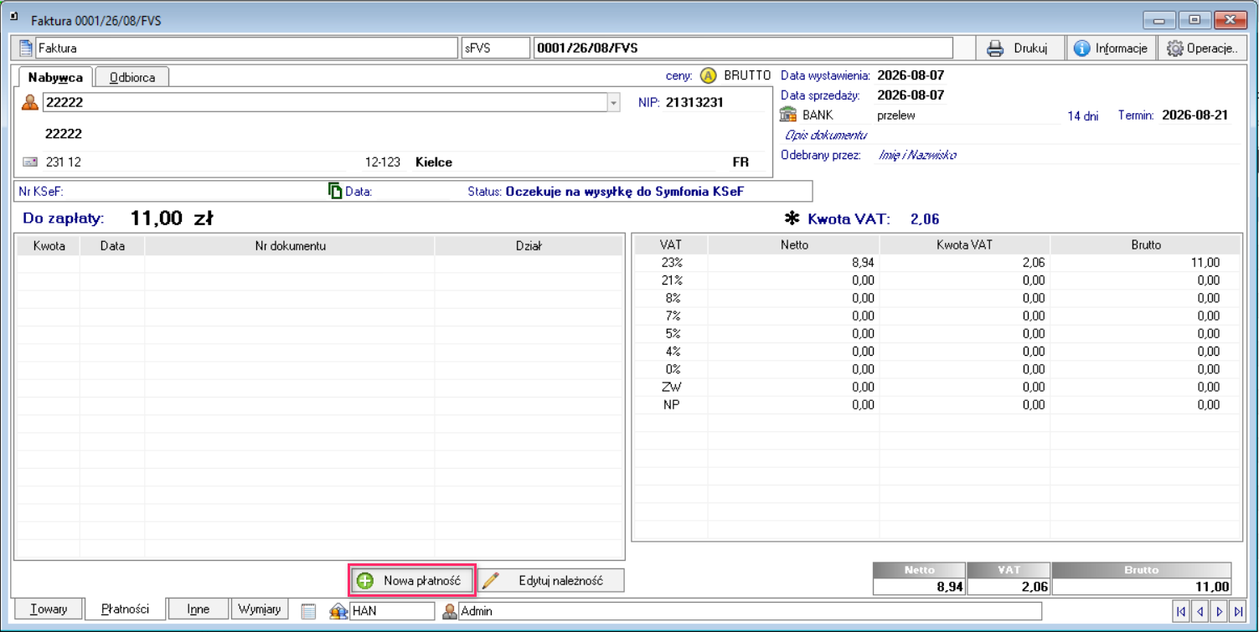This screenshot has width=1259, height=632.
Task: Click the window system menu icon in title bar
Action: (x=13, y=16)
